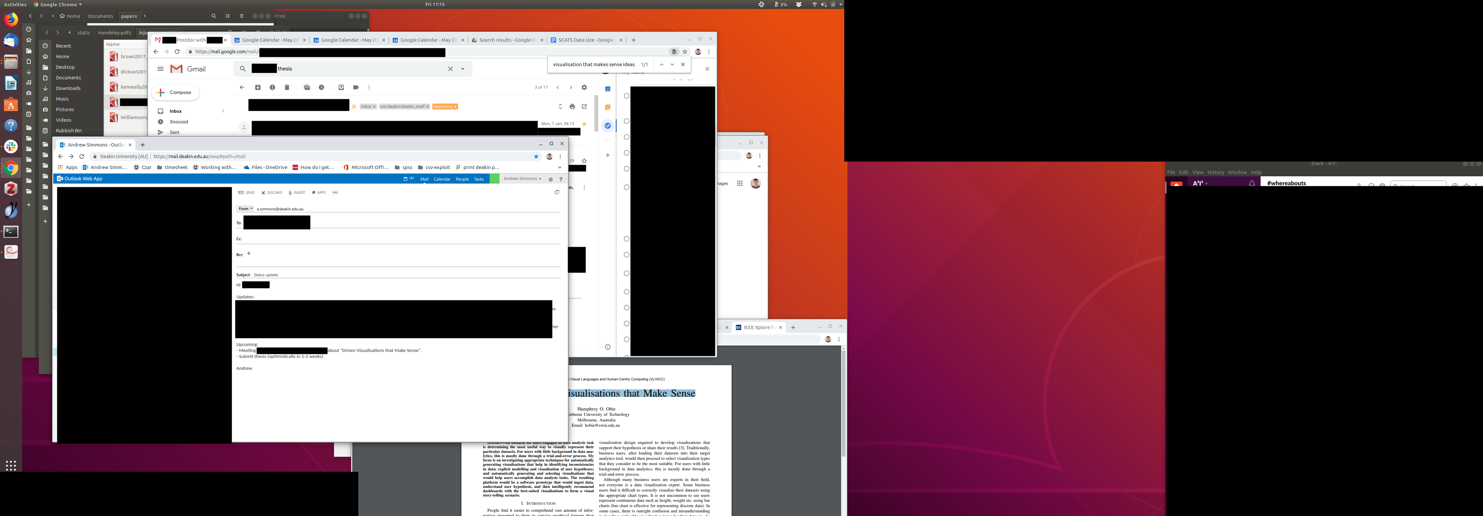Click the Print all icon in Gmail

pos(572,107)
